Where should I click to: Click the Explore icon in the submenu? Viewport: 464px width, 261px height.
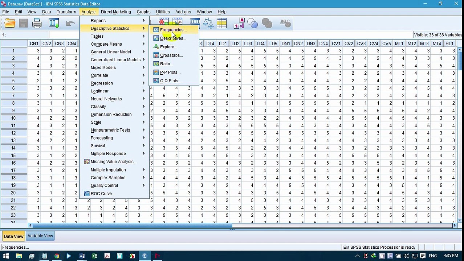click(x=156, y=47)
